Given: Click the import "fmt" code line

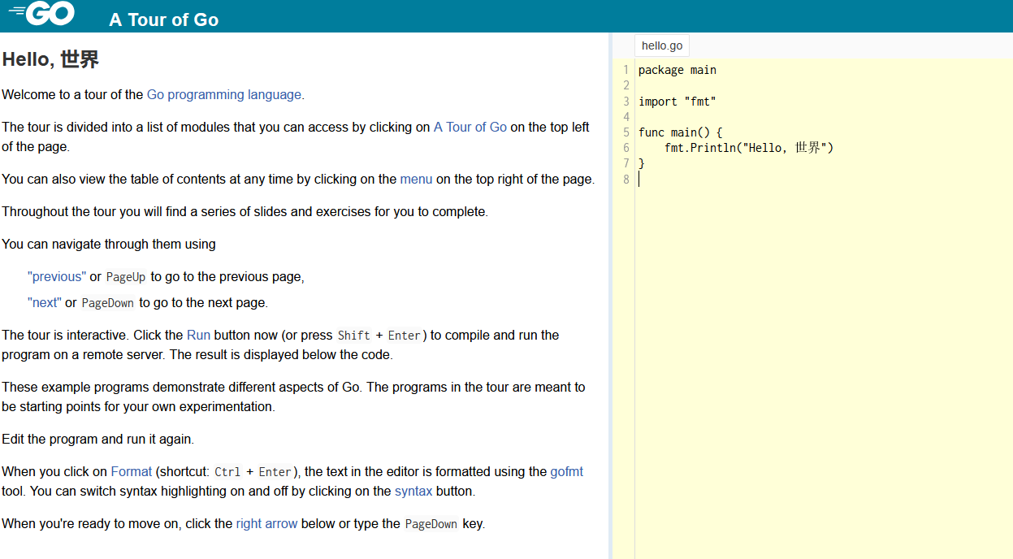Looking at the screenshot, I should (677, 101).
